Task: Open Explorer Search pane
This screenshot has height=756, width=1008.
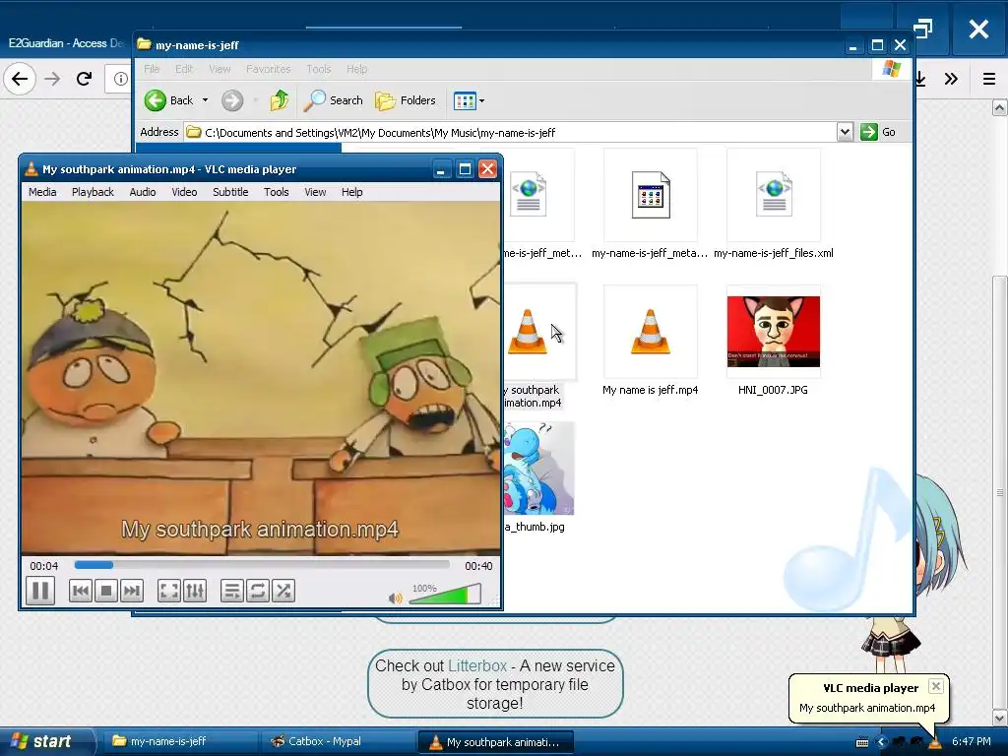Action: click(x=333, y=100)
